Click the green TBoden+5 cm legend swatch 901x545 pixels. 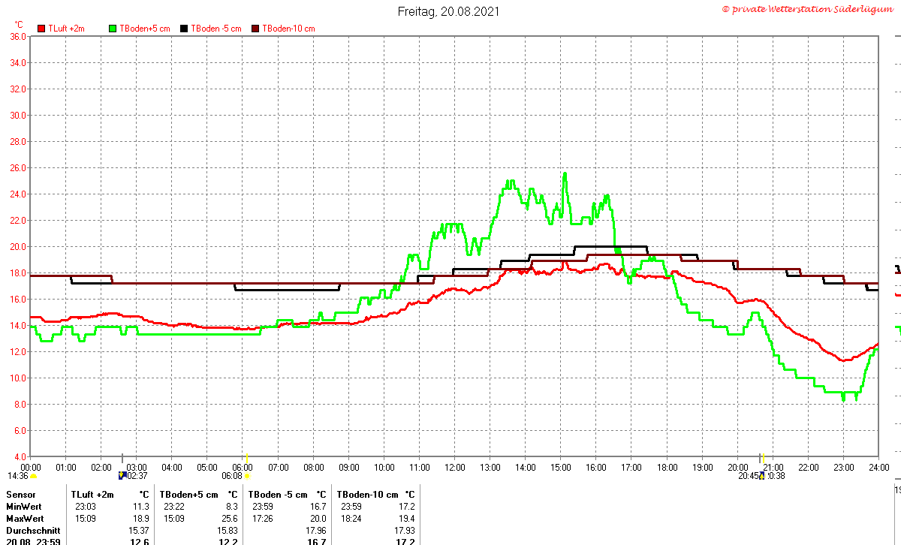tap(113, 29)
